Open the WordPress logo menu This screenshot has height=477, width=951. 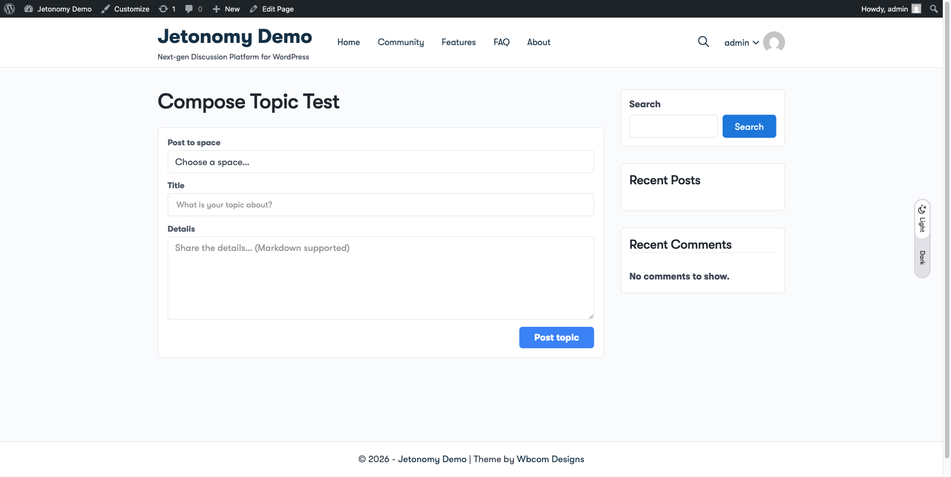[9, 9]
